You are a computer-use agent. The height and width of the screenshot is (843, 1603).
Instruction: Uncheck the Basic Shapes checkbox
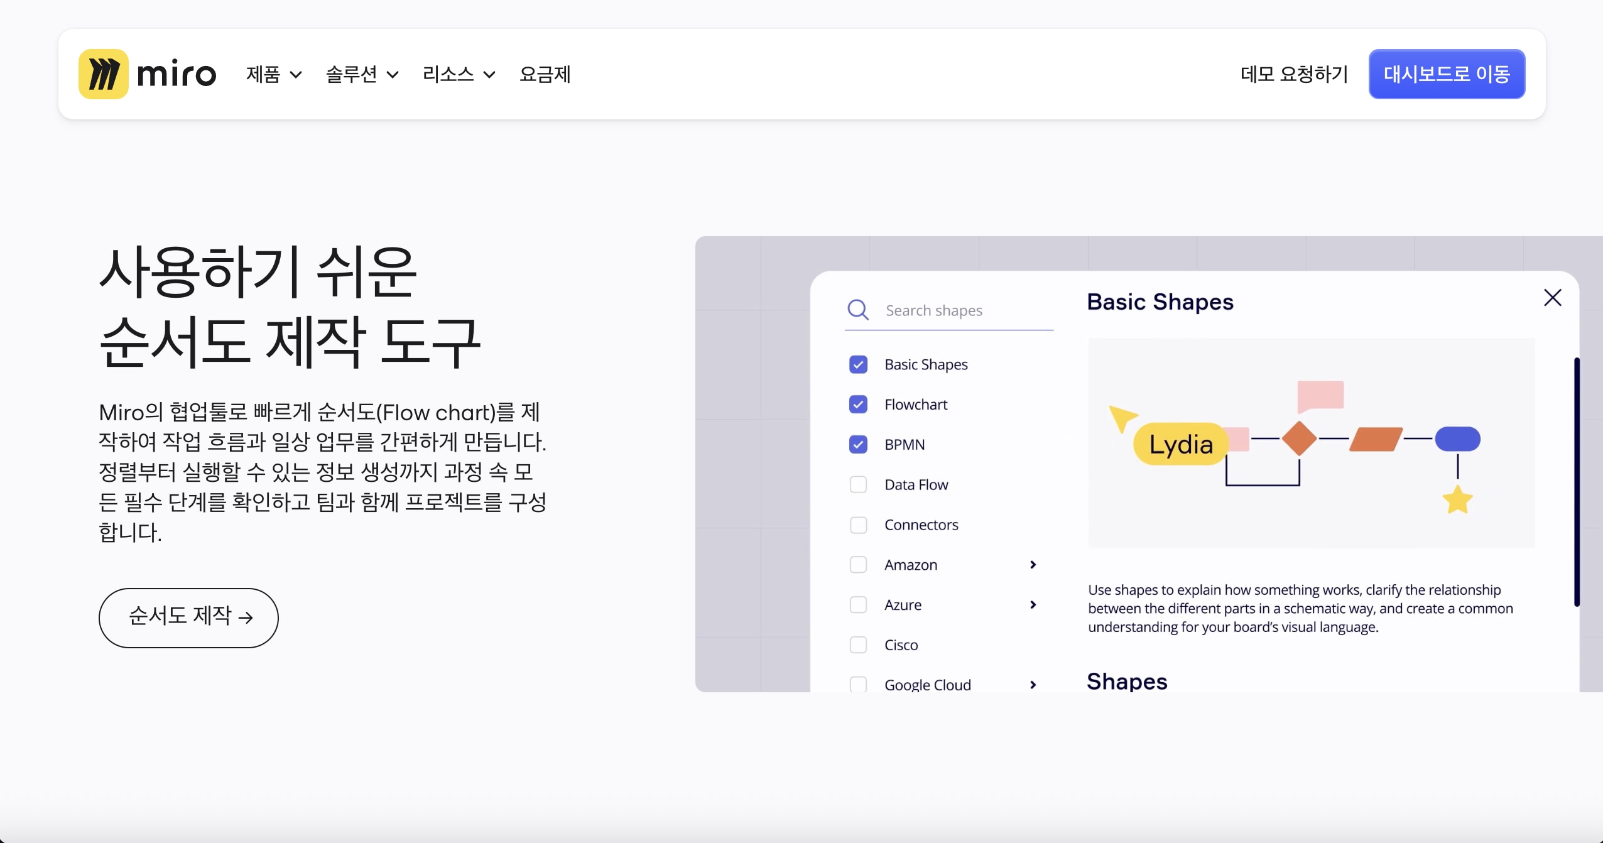pos(857,364)
